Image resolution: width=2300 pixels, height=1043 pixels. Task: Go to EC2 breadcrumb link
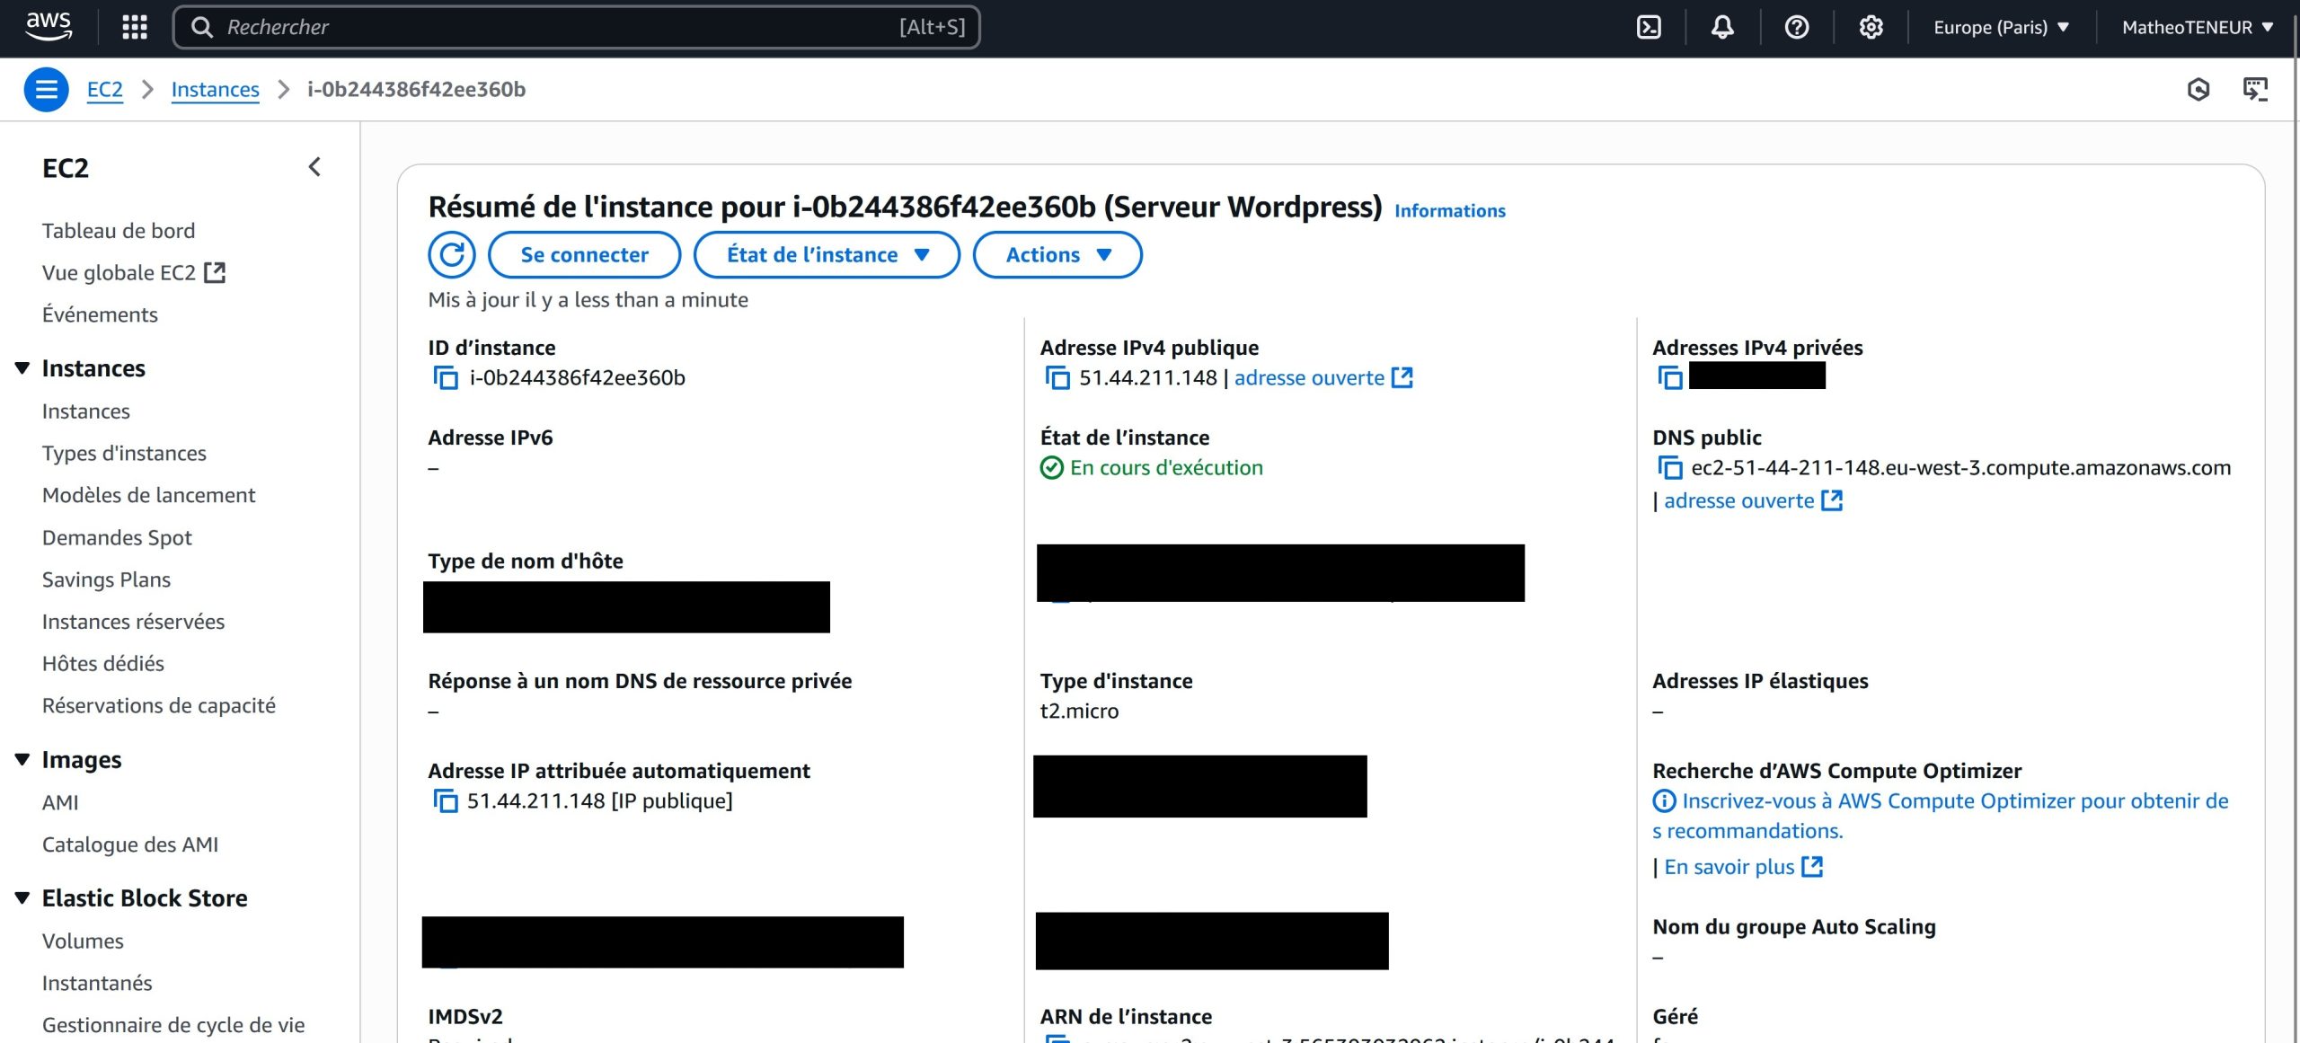click(104, 89)
